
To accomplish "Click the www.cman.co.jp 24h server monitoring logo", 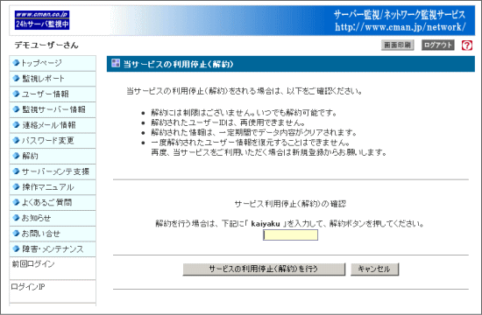I will tap(42, 20).
